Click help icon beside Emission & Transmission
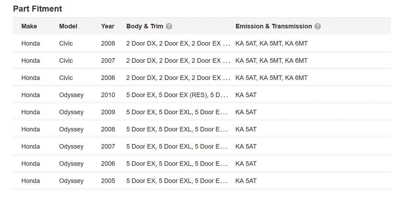Viewport: 402px width, 204px height. 318,26
